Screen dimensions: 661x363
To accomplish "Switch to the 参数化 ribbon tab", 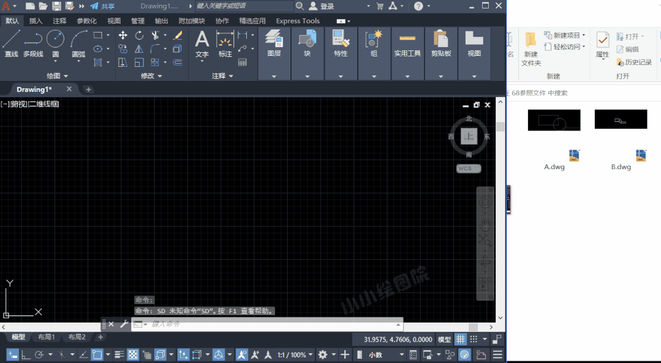I will pos(86,21).
